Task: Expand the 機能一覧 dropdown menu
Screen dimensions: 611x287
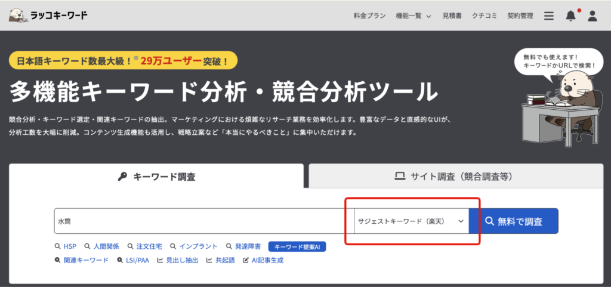Action: point(413,16)
